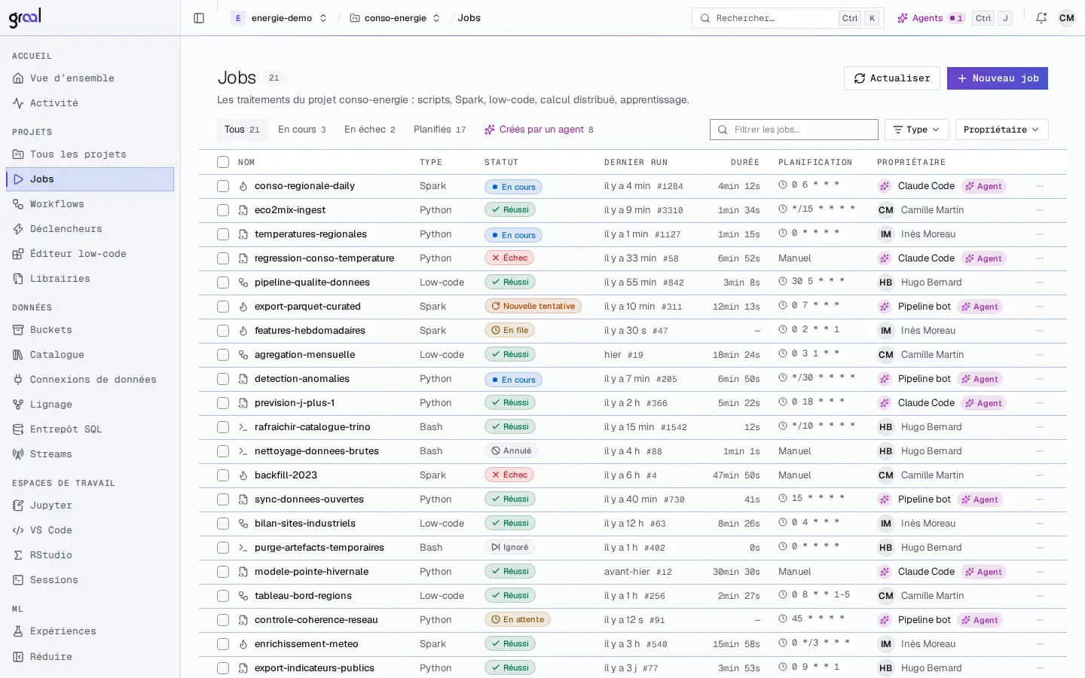1085x678 pixels.
Task: Open Déclencheurs section
Action: 90,229
